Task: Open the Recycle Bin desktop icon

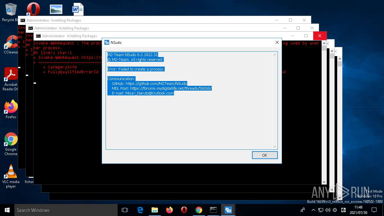Action: (x=11, y=13)
